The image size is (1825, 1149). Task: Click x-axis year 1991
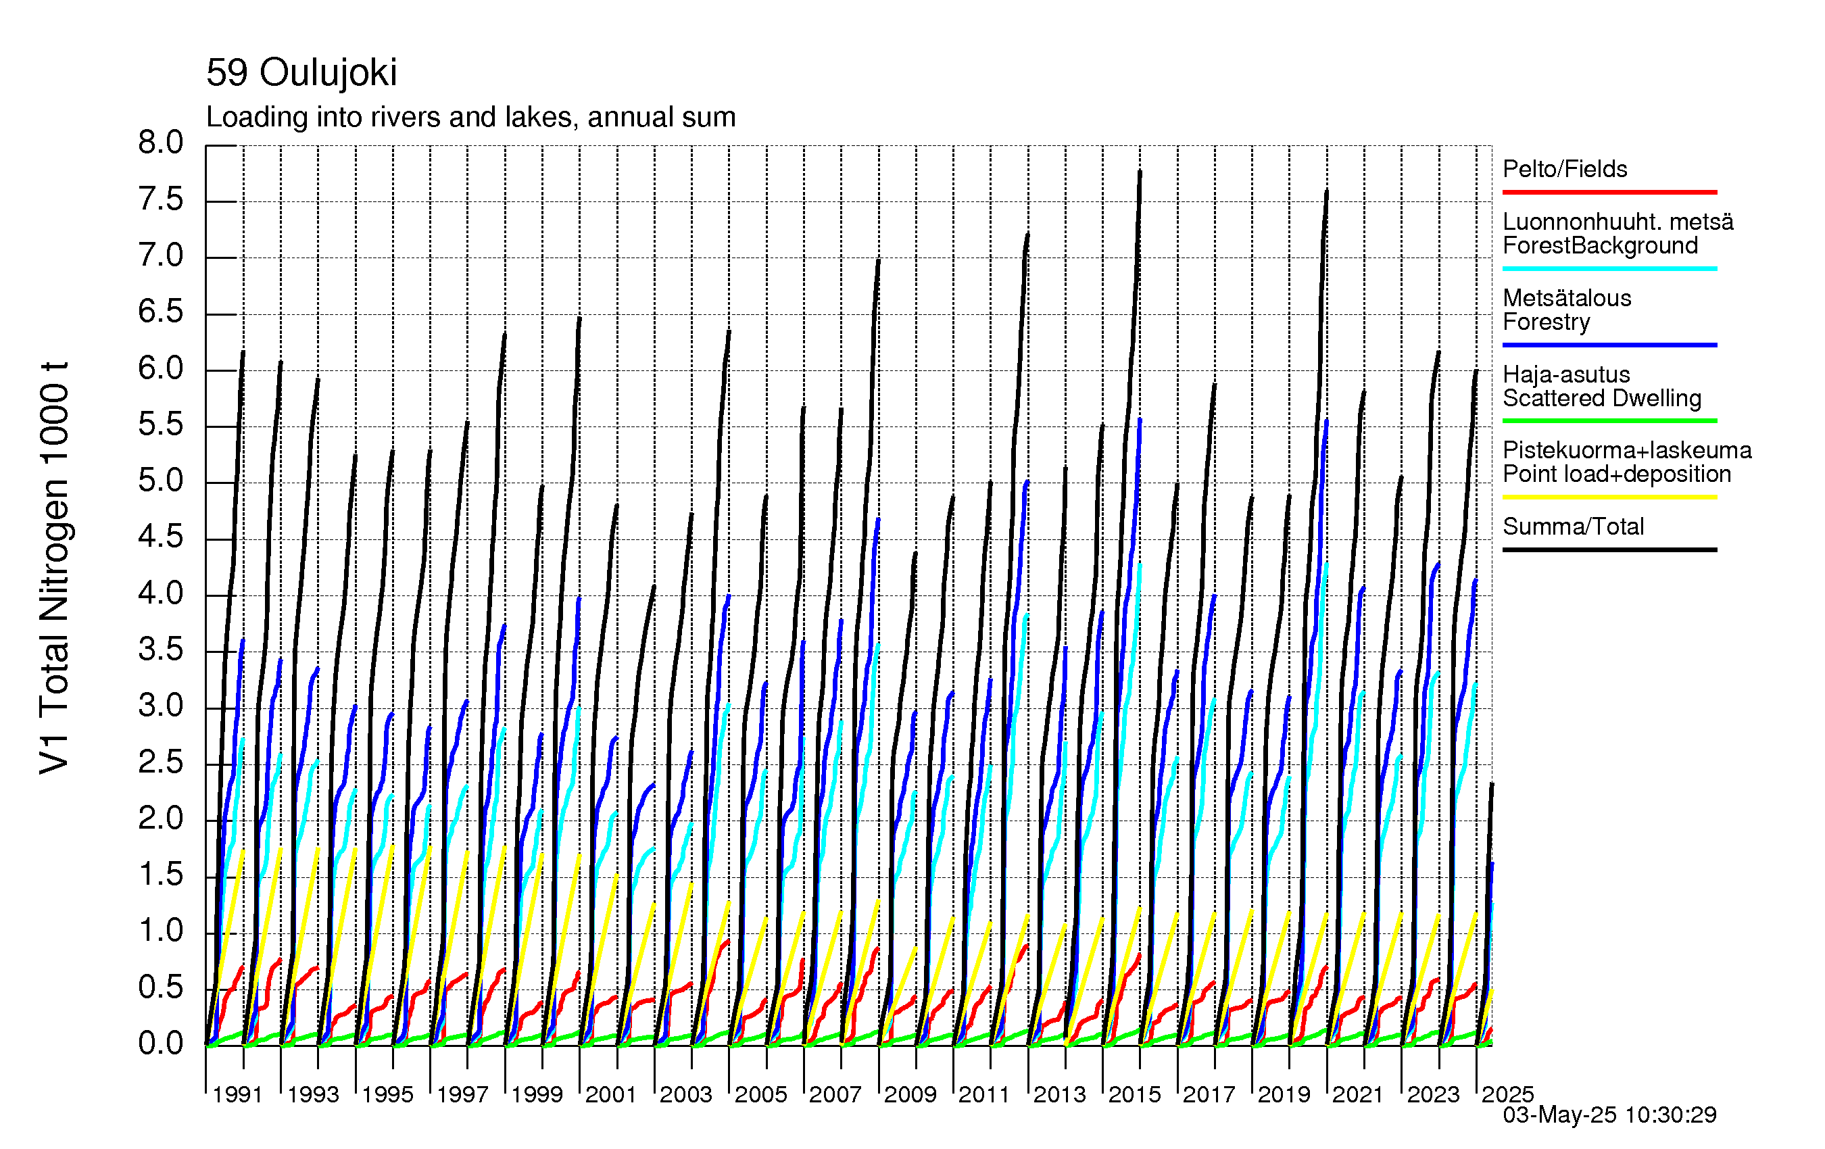pos(238,1095)
